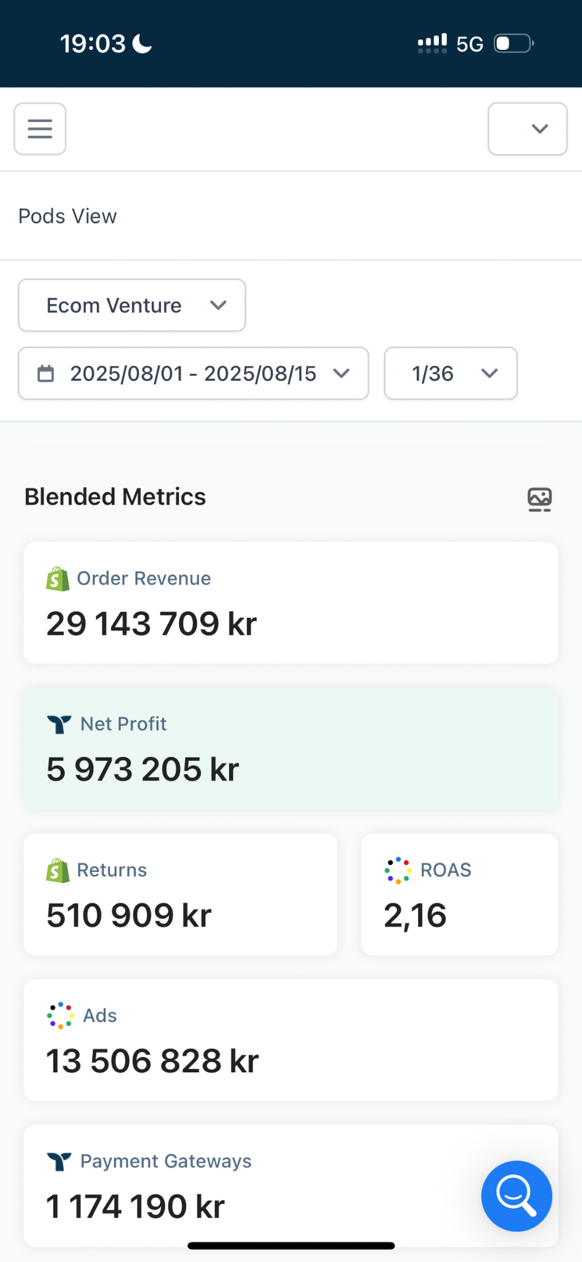The width and height of the screenshot is (582, 1262).
Task: Open the top-right chevron dropdown
Action: (x=528, y=129)
